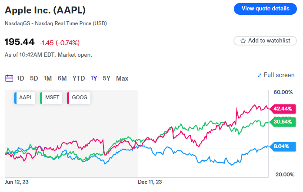
Task: Open the calendar date range icon
Action: [x=9, y=78]
